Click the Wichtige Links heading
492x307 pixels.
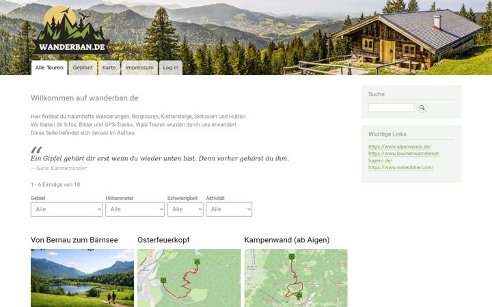(x=387, y=134)
